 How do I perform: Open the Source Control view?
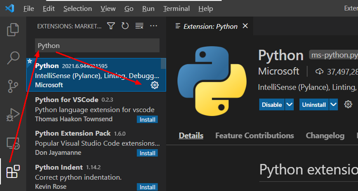pyautogui.click(x=13, y=86)
